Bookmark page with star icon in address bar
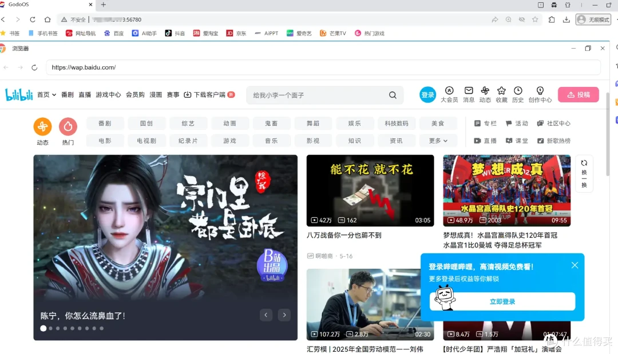This screenshot has width=618, height=354. (535, 19)
